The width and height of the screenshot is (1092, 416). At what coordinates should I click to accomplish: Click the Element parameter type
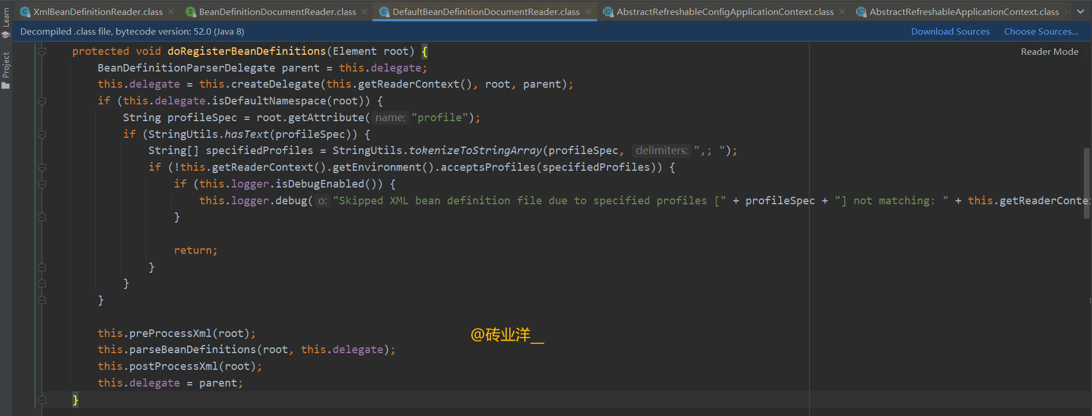[x=355, y=51]
